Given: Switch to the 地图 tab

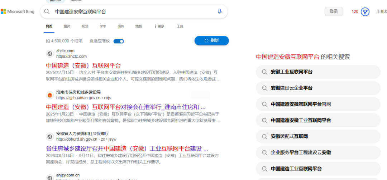Looking at the screenshot, I should pos(138,26).
